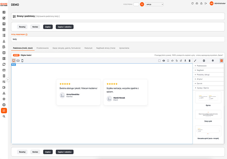This screenshot has height=159, width=227.
Task: Expand the Podstawowe block category
Action: point(208,66)
